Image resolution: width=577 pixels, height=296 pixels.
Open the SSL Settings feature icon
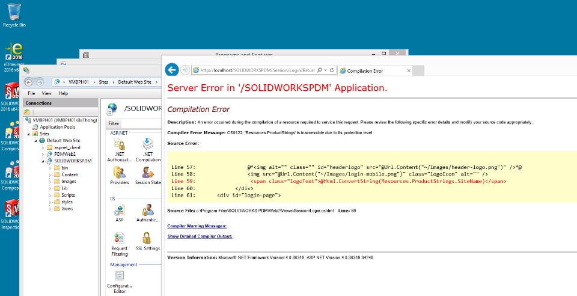tap(148, 241)
